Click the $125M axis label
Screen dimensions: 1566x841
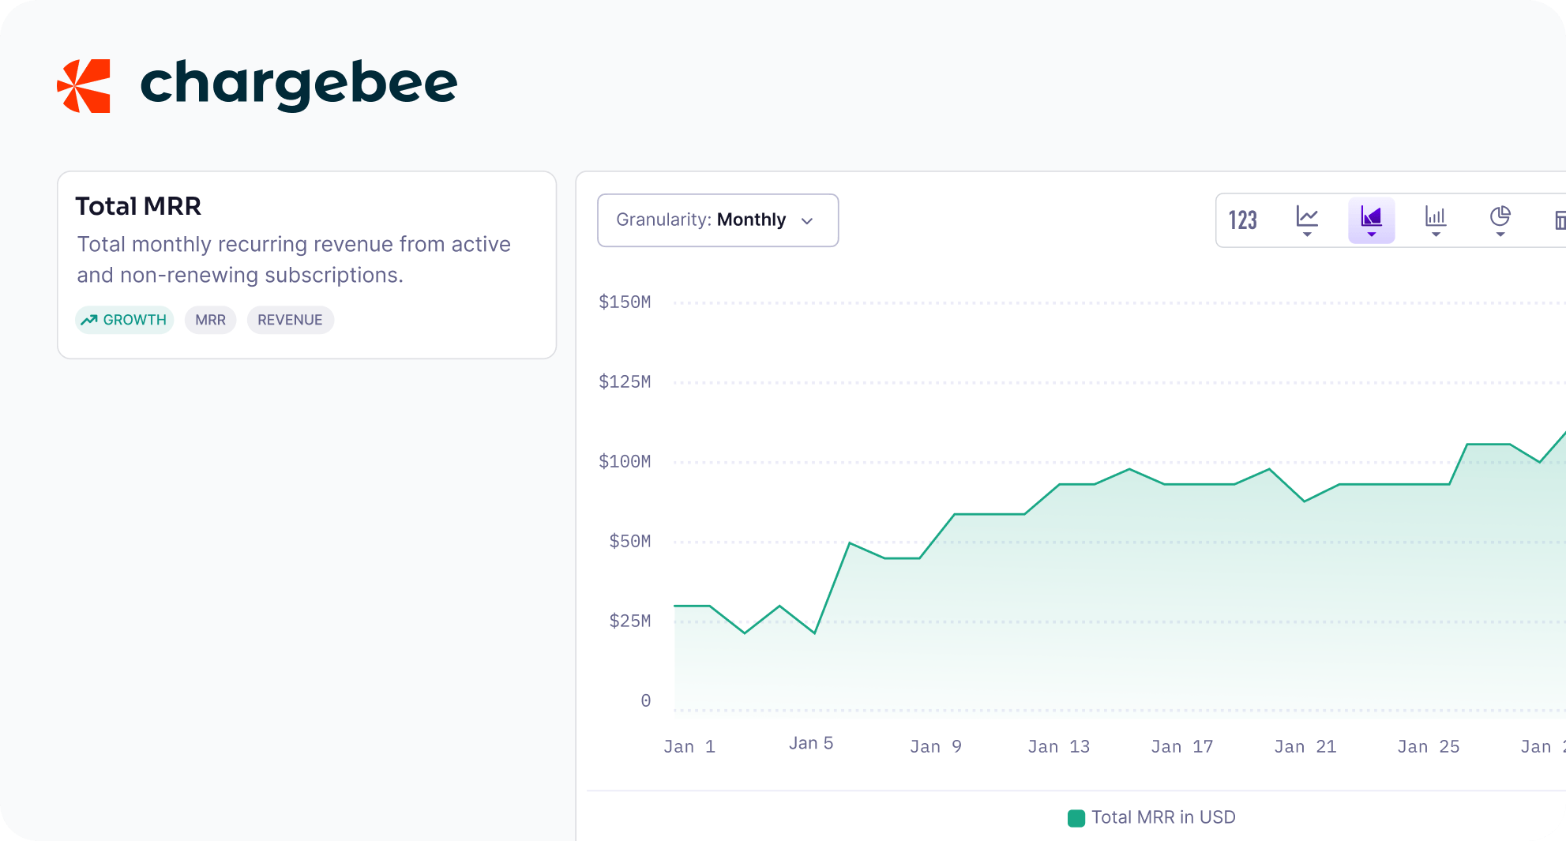[625, 381]
